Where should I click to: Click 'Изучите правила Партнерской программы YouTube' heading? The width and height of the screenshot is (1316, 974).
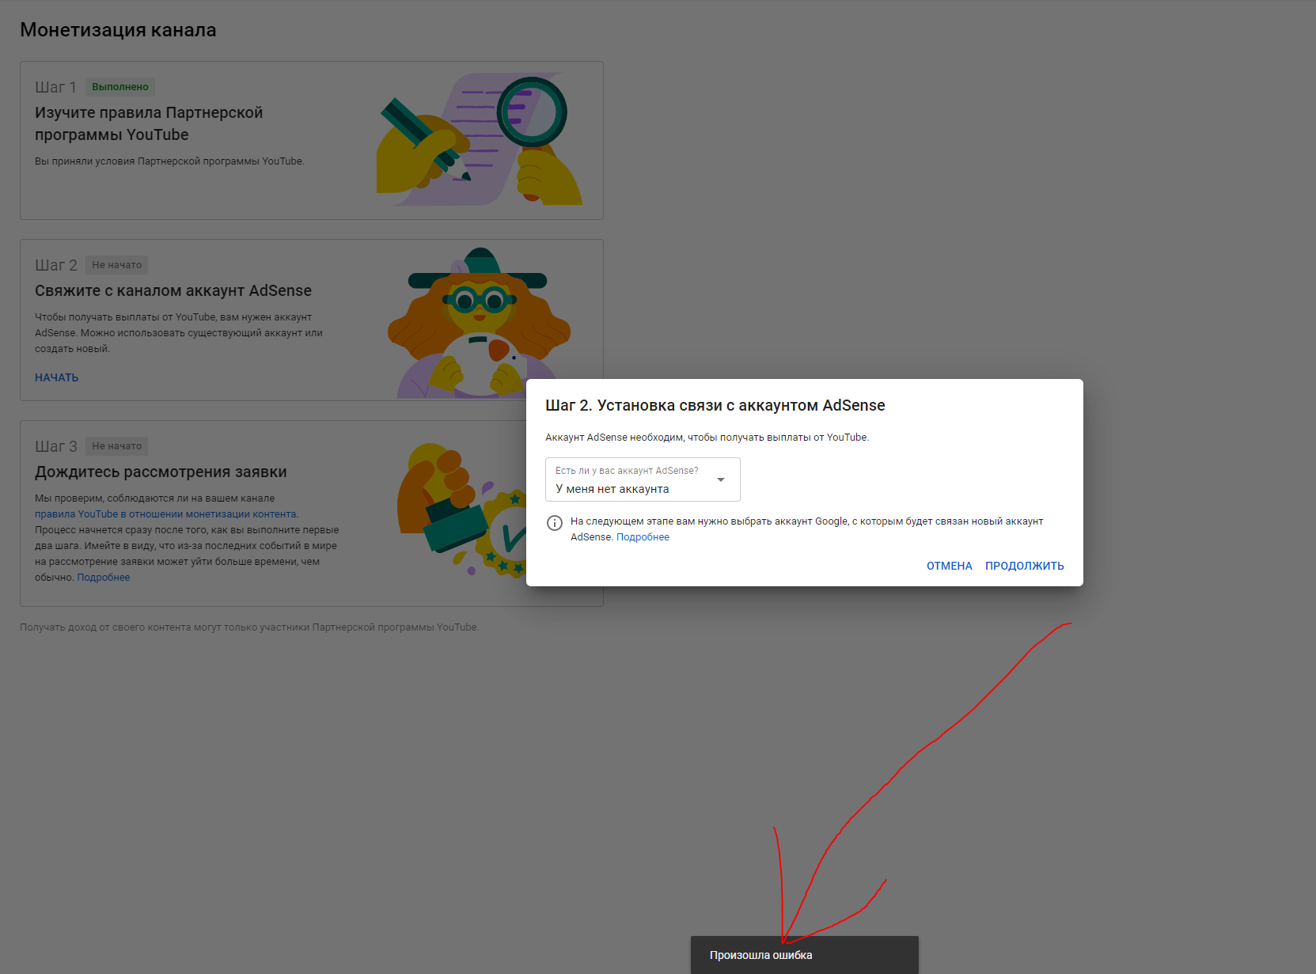149,123
